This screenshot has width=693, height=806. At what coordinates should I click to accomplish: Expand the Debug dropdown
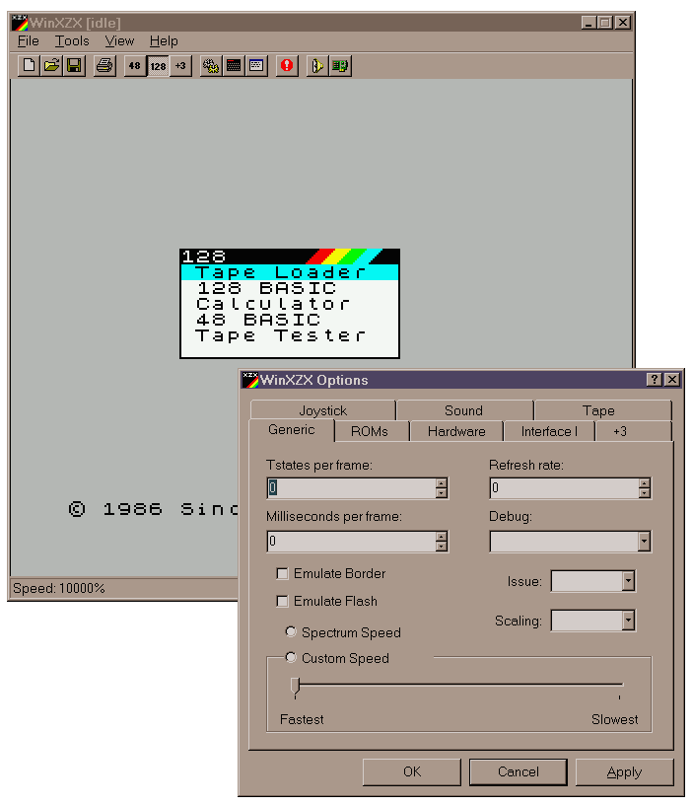click(x=644, y=542)
